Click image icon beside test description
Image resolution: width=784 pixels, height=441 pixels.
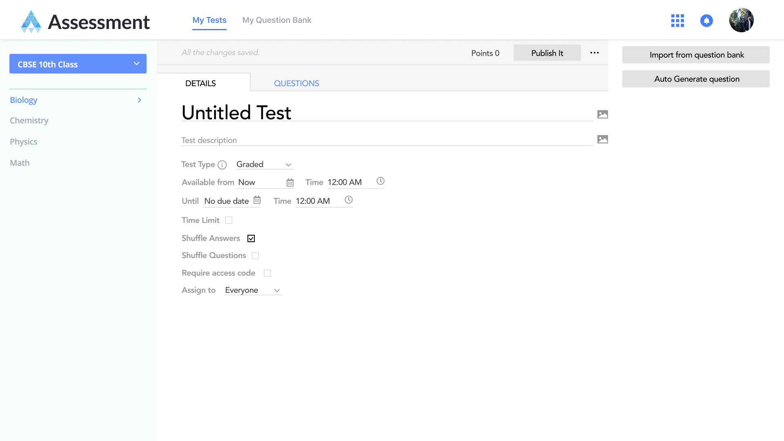coord(602,139)
